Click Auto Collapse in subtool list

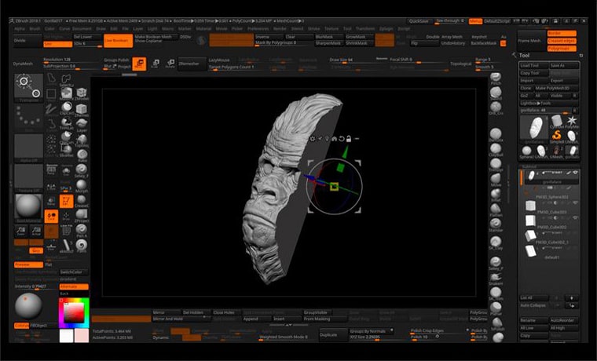(533, 304)
